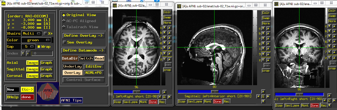
Task: Click Colr in the sagittal window
Action: pyautogui.click(x=266, y=13)
